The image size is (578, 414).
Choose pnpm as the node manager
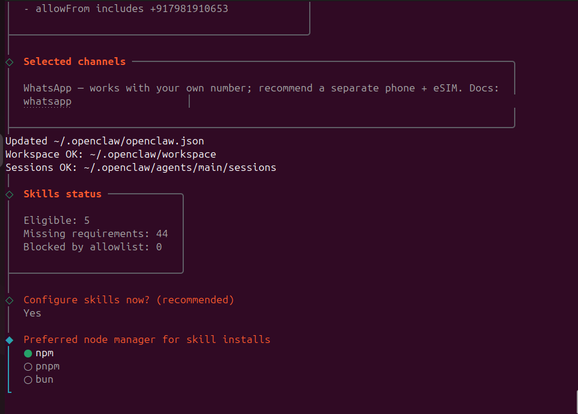click(x=28, y=366)
